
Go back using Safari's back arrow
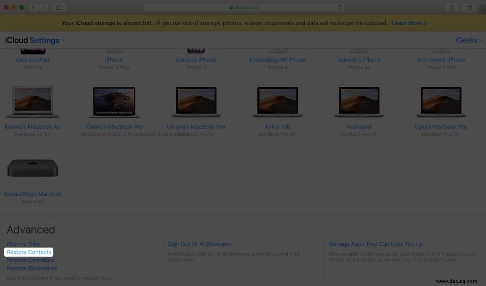pos(34,7)
